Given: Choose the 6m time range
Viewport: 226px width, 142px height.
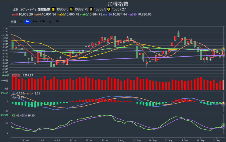Looking at the screenshot, I should 35,22.
